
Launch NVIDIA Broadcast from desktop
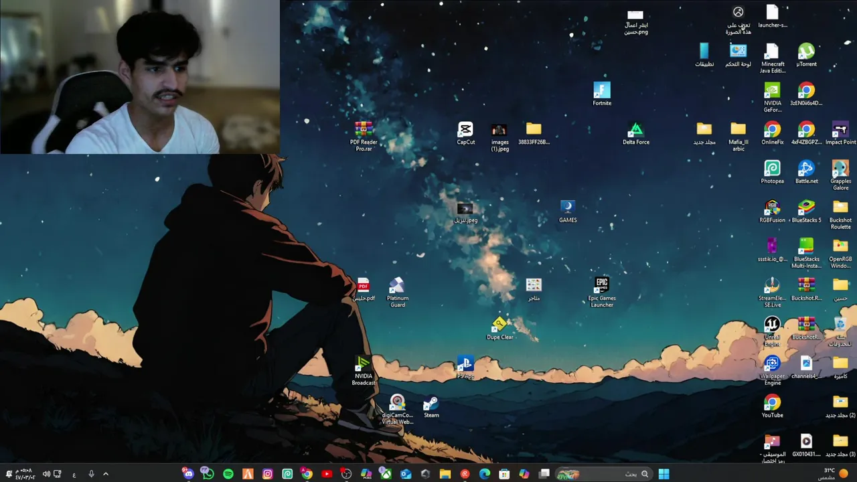(x=364, y=370)
